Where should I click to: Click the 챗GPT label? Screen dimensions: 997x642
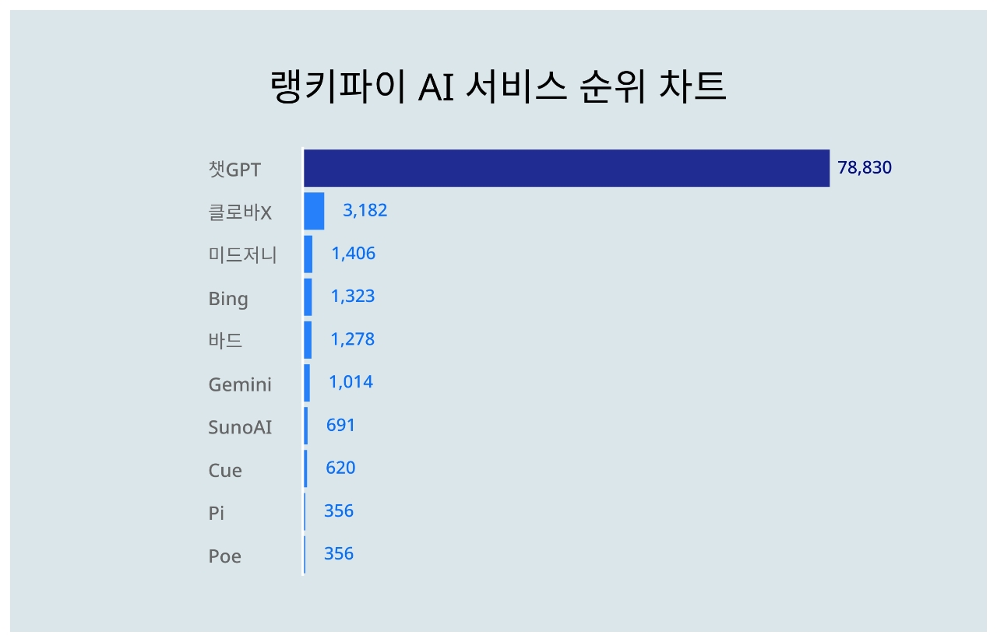click(234, 169)
